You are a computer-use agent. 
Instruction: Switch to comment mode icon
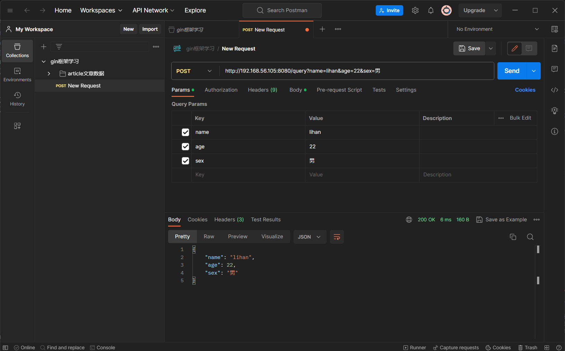coord(529,48)
